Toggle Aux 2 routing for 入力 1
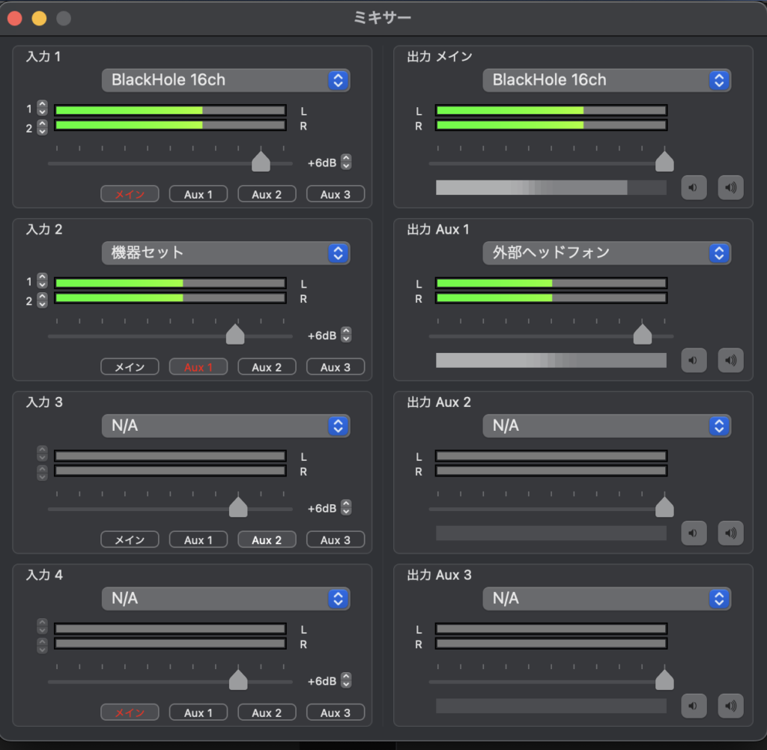The width and height of the screenshot is (767, 750). (x=267, y=194)
